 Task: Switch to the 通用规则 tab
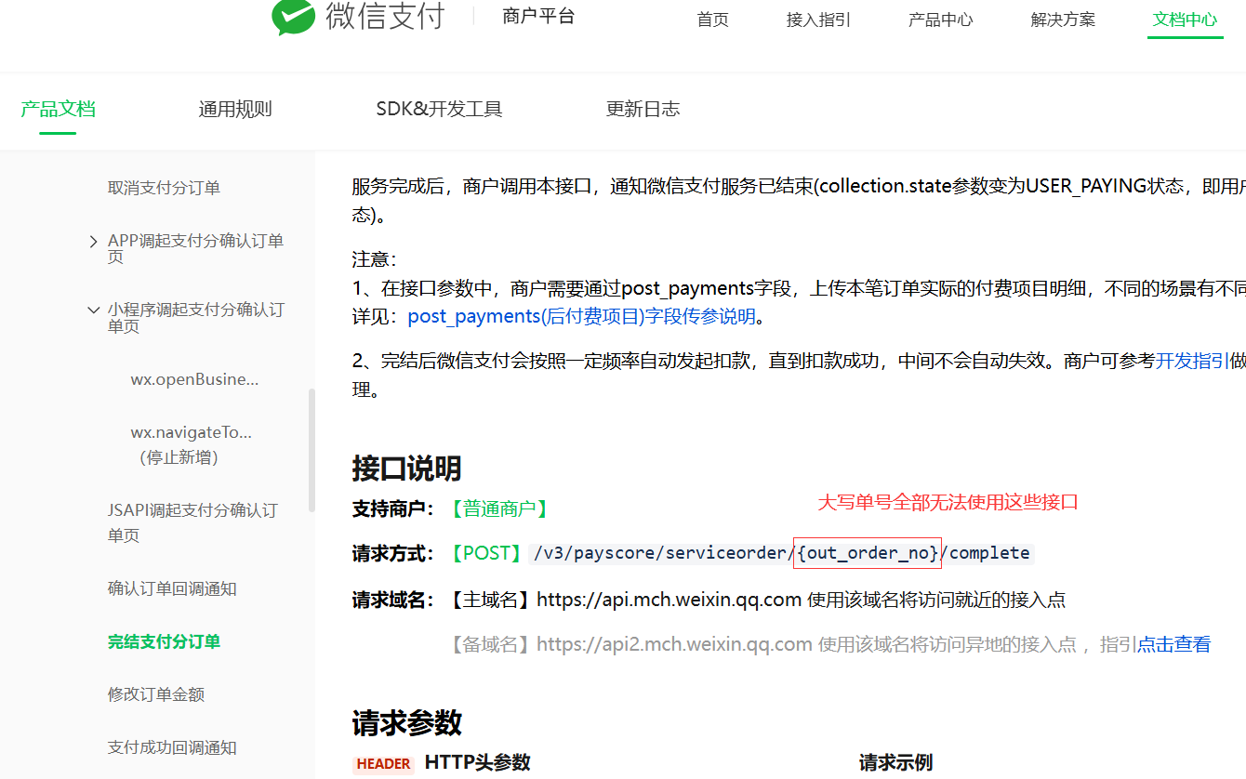click(235, 109)
